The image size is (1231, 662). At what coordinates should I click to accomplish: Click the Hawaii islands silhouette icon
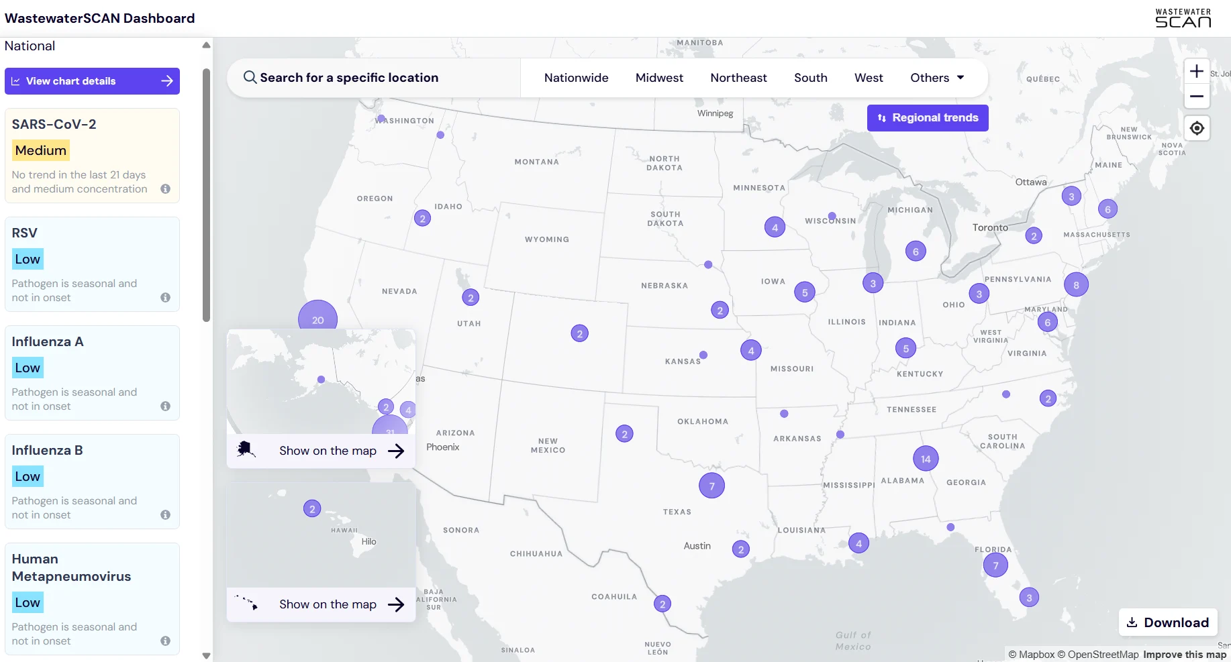point(246,602)
